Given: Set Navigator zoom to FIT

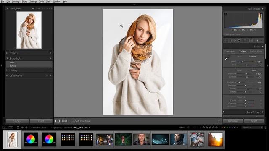Looking at the screenshot, I should pyautogui.click(x=33, y=8).
